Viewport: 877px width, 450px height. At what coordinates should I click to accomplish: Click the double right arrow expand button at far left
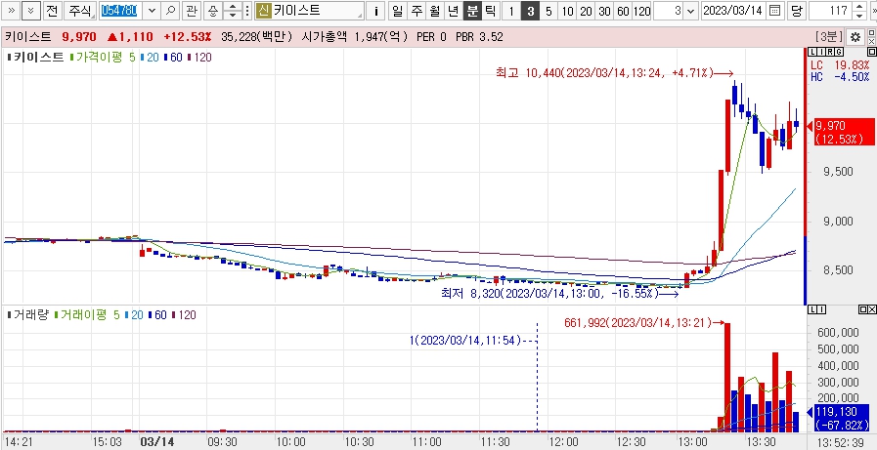click(12, 10)
